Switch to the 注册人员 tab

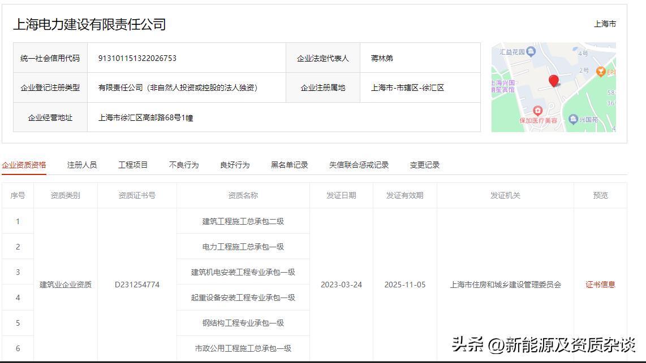83,164
